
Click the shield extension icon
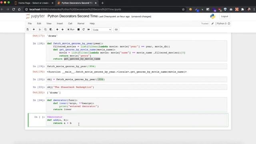click(225, 10)
